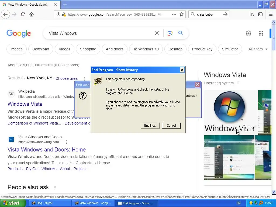Open the About sitelink
This screenshot has height=207, width=276.
(65, 169)
